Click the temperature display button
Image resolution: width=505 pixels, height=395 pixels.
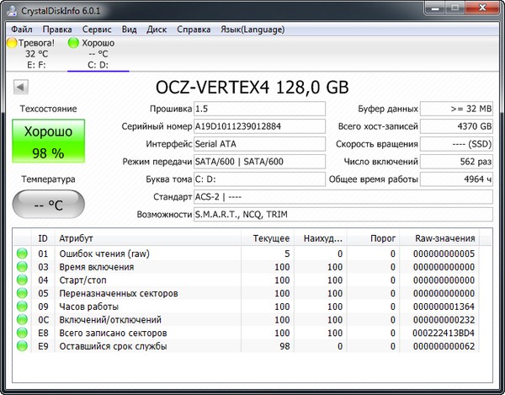tap(49, 205)
